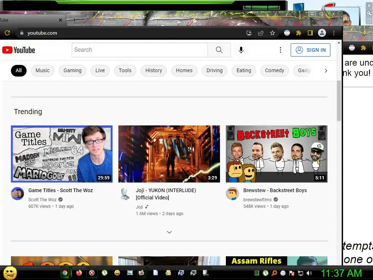The image size is (373, 280).
Task: Select the Music category chip
Action: tap(43, 70)
